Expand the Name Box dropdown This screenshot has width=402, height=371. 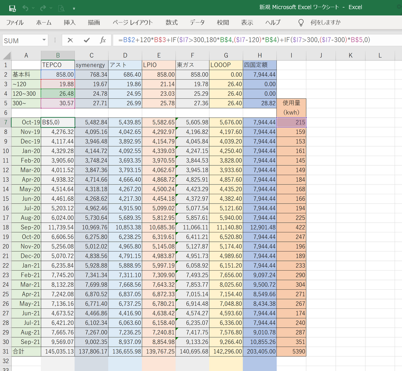(x=44, y=40)
